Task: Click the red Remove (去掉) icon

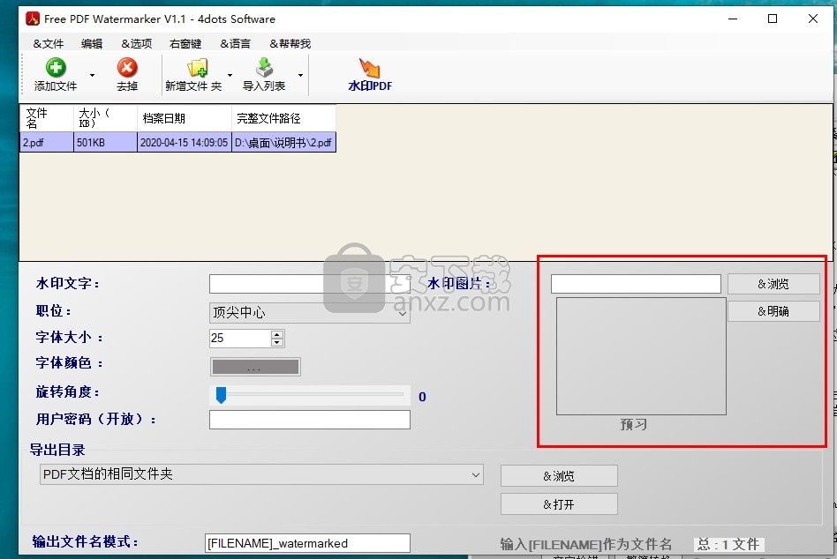Action: (127, 69)
